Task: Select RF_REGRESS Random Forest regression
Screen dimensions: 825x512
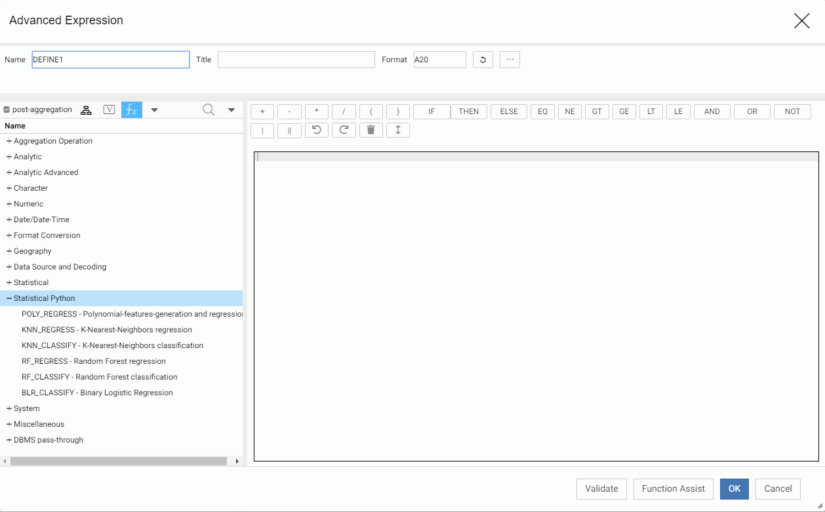Action: click(94, 361)
